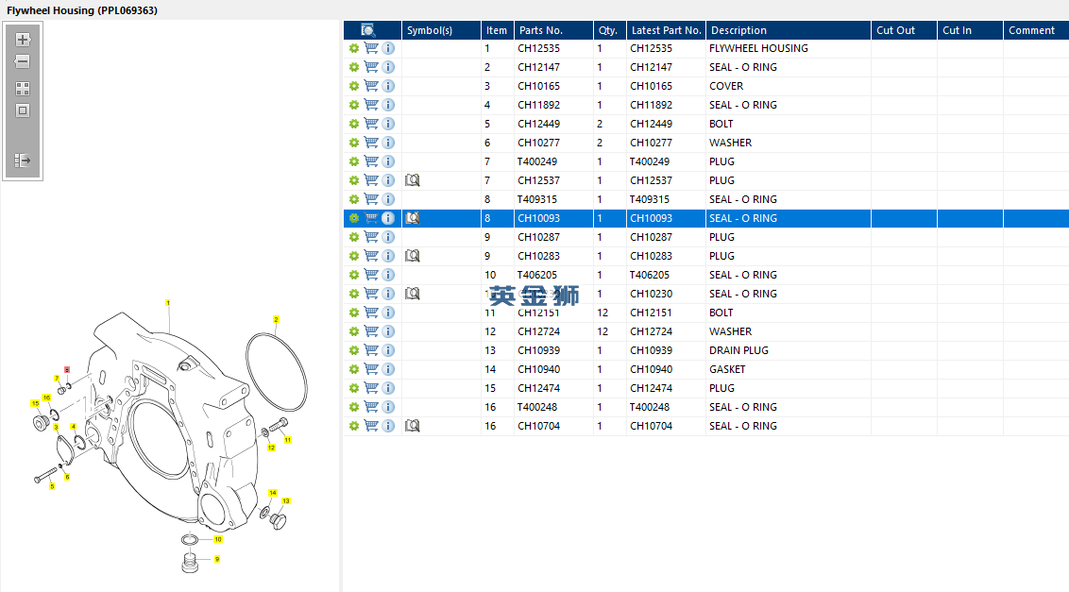Open info for CH12147 O ring

pos(388,67)
